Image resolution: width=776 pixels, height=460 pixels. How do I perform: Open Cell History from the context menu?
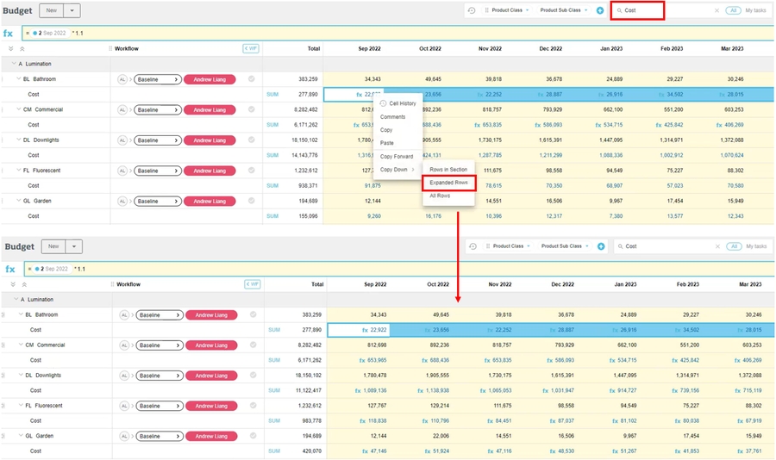coord(401,103)
